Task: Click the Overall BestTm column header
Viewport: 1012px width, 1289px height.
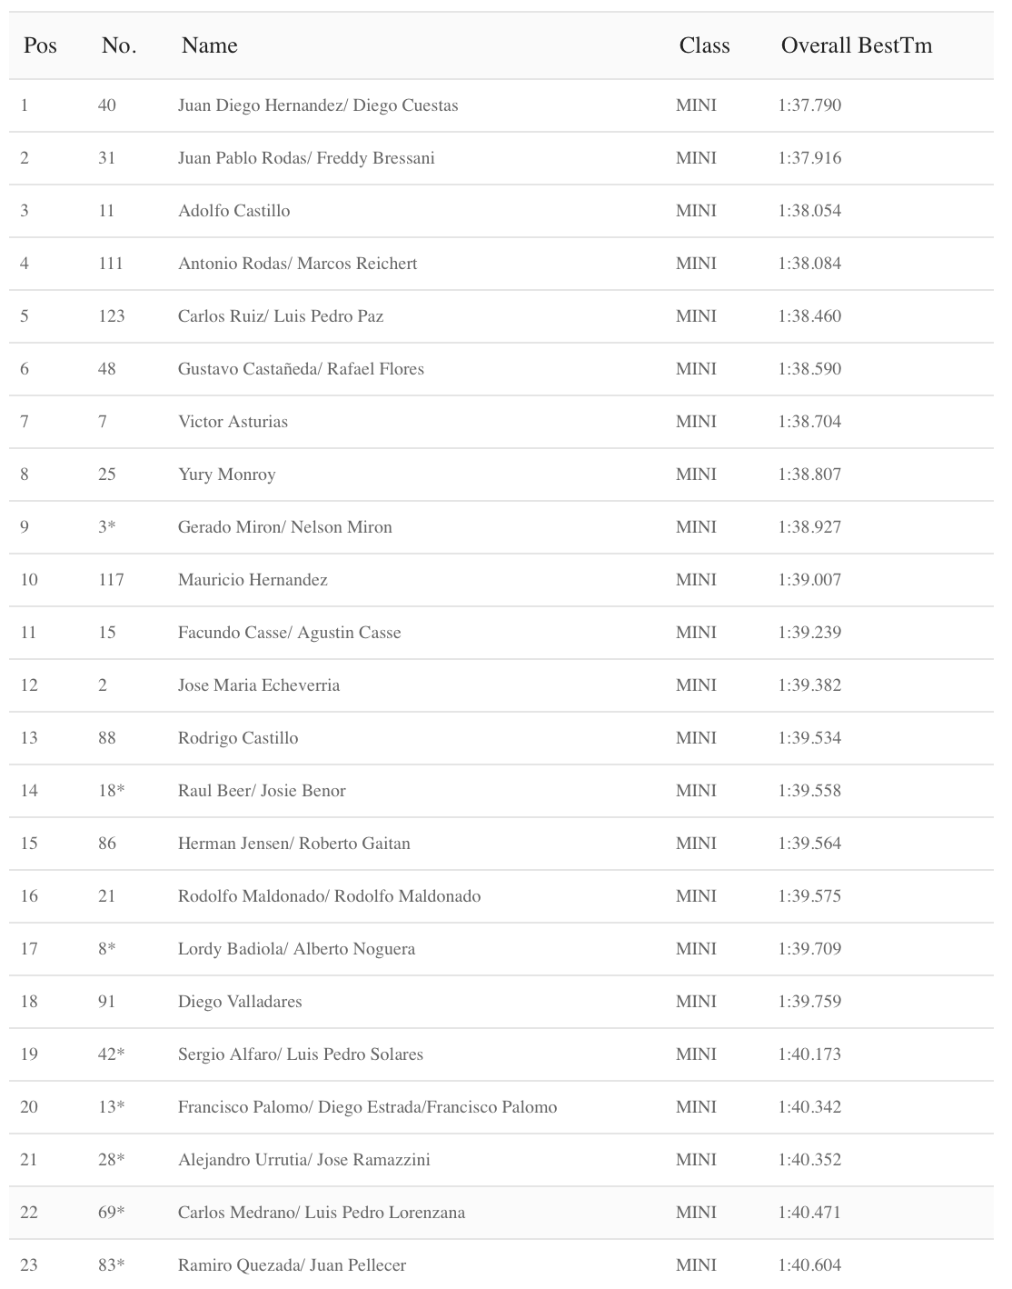Action: (856, 45)
